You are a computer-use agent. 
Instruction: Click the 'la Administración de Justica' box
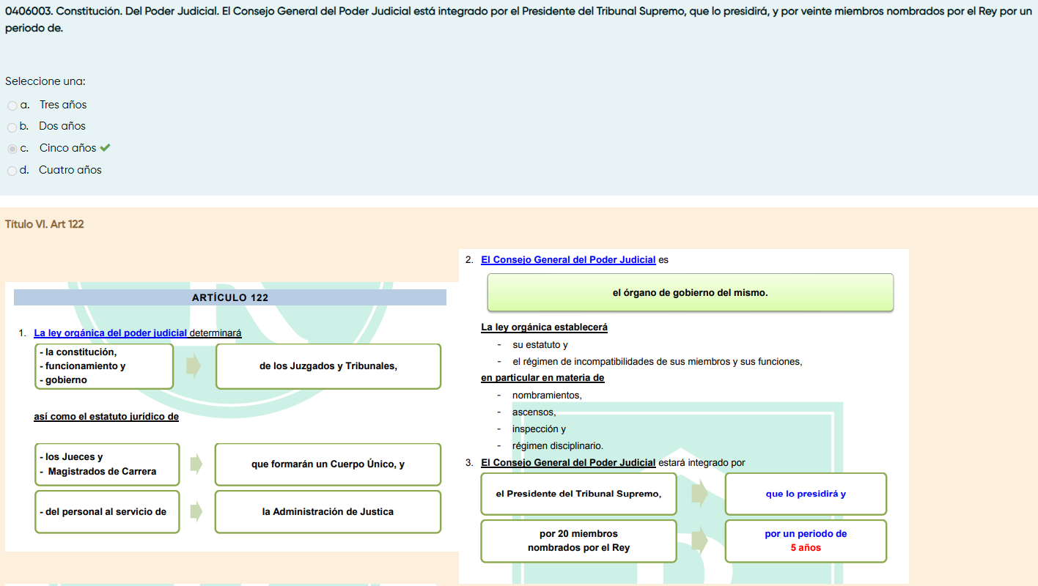[x=328, y=511]
